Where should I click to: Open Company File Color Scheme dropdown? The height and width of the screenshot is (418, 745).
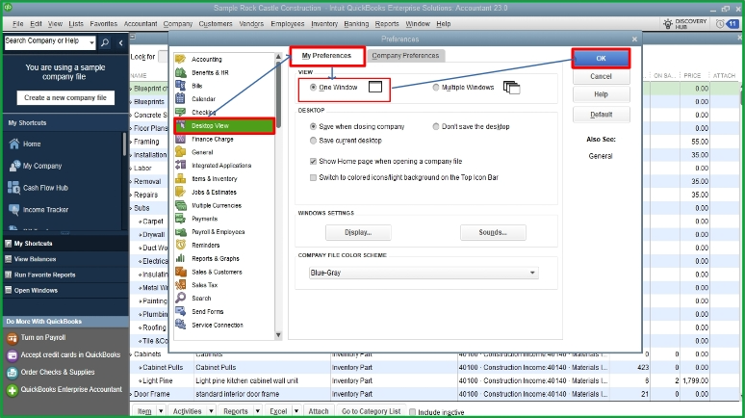pos(424,273)
